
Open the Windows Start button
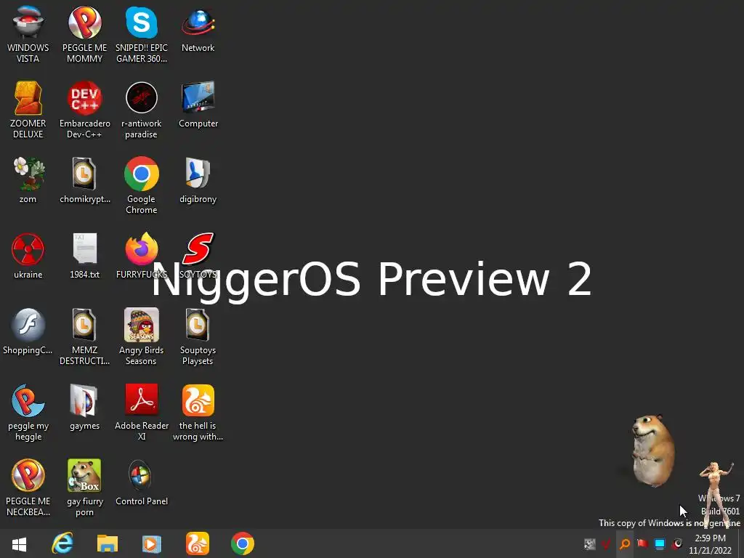pos(19,543)
